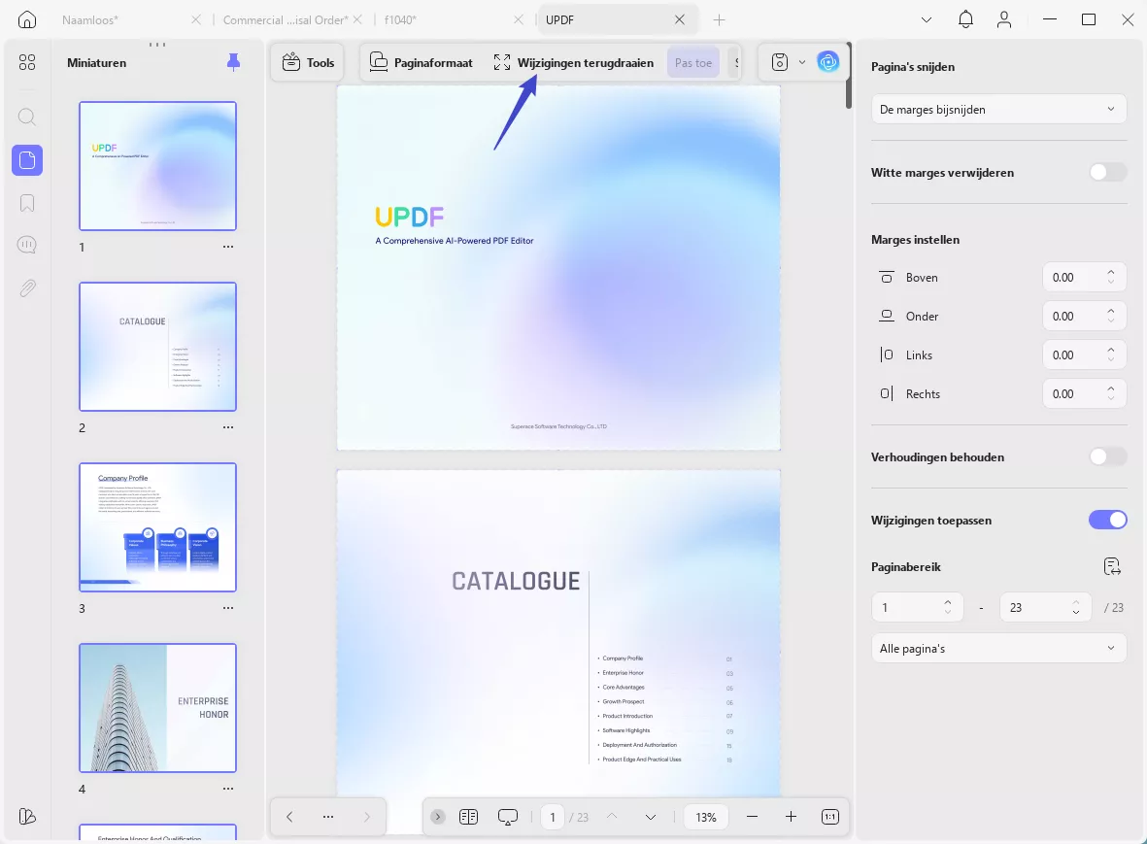This screenshot has width=1147, height=844.
Task: Zoom out with the minus icon
Action: point(752,817)
